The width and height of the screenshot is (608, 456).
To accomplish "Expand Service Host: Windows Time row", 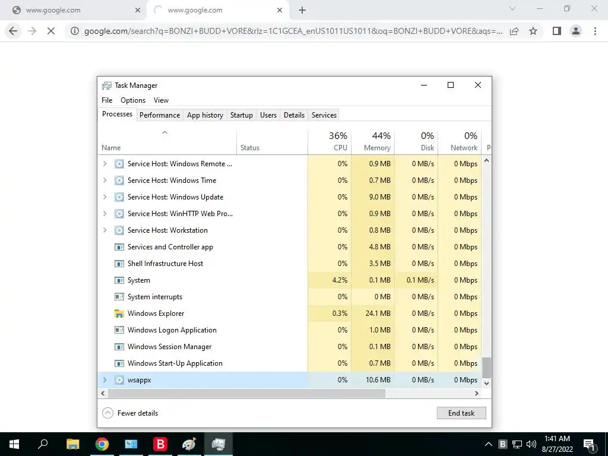I will pyautogui.click(x=104, y=180).
